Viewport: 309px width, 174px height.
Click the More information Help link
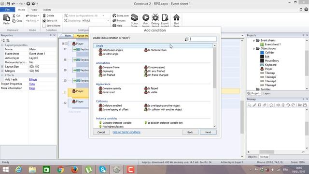pos(32,88)
